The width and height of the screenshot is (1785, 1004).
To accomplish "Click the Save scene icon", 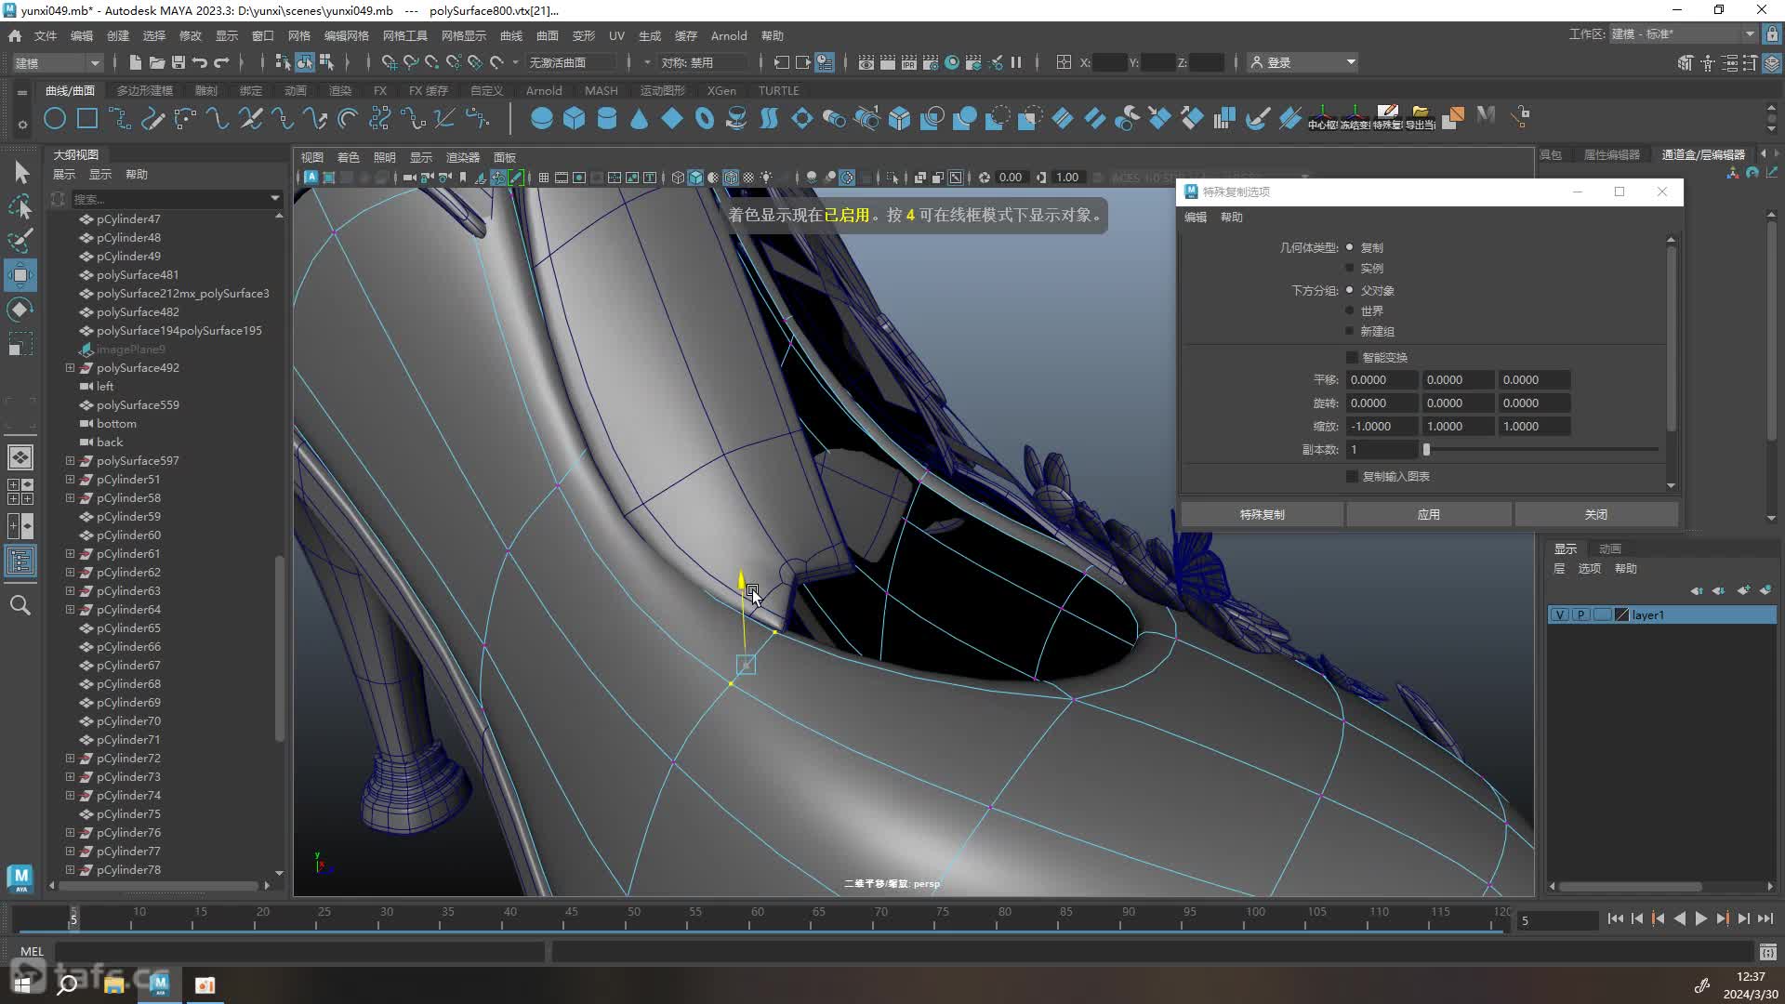I will click(x=178, y=62).
